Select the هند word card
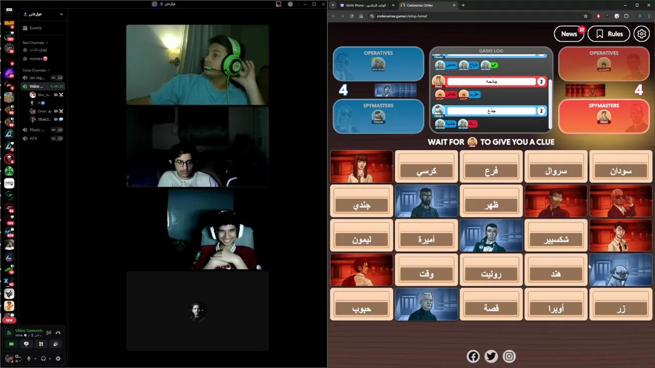Image resolution: width=655 pixels, height=368 pixels. coord(556,269)
